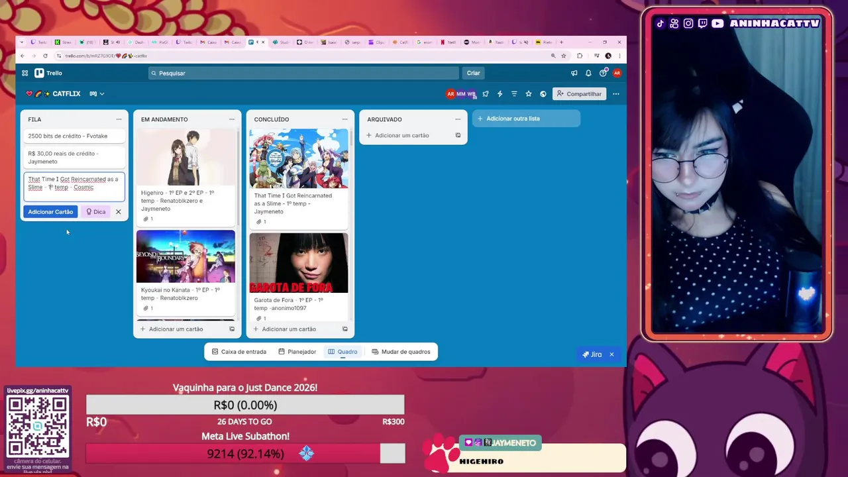Viewport: 848px width, 477px height.
Task: Create from template in EM ANDAMENTO list
Action: click(x=232, y=329)
